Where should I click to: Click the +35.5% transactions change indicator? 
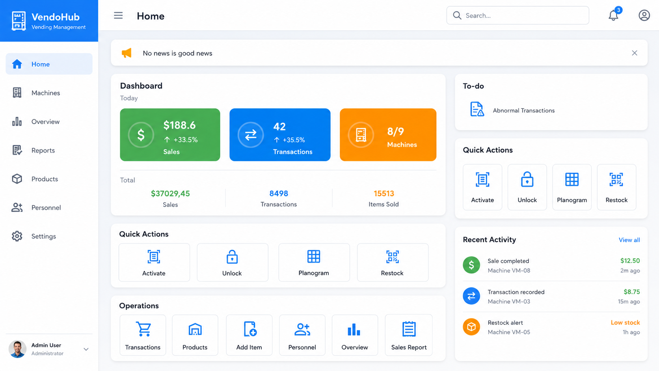click(289, 140)
